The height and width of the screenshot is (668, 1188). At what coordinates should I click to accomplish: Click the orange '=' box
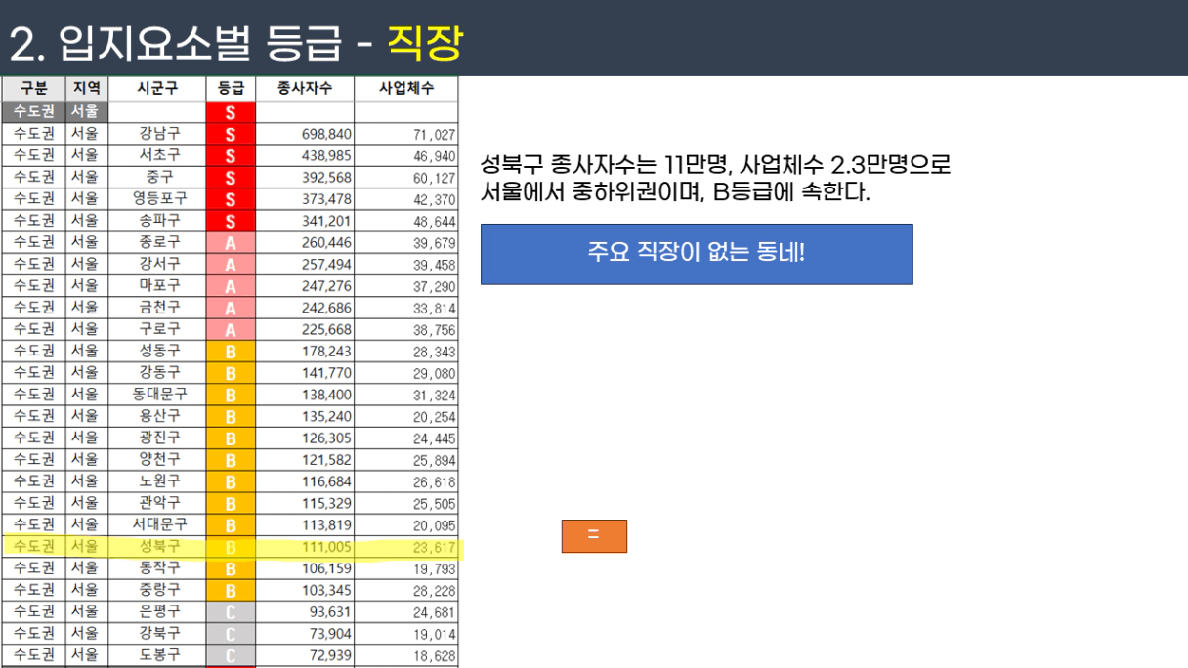click(594, 536)
